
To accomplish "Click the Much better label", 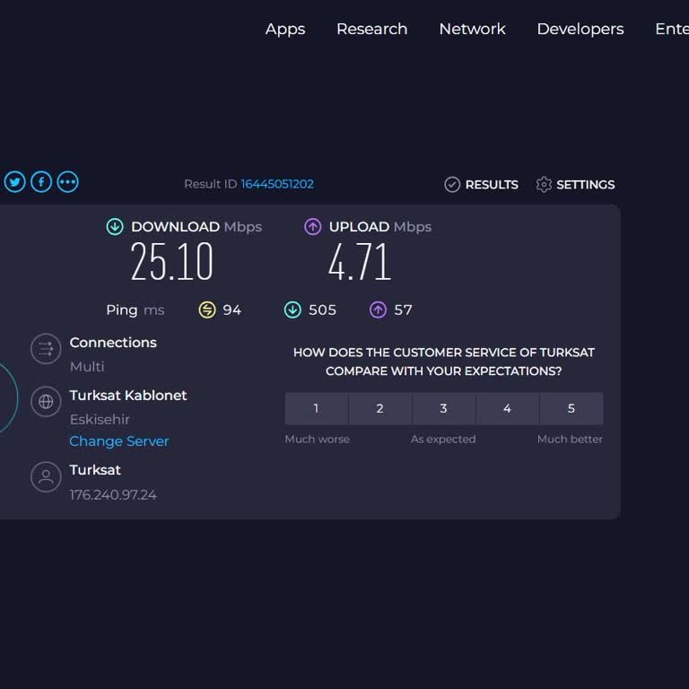I will pos(570,439).
